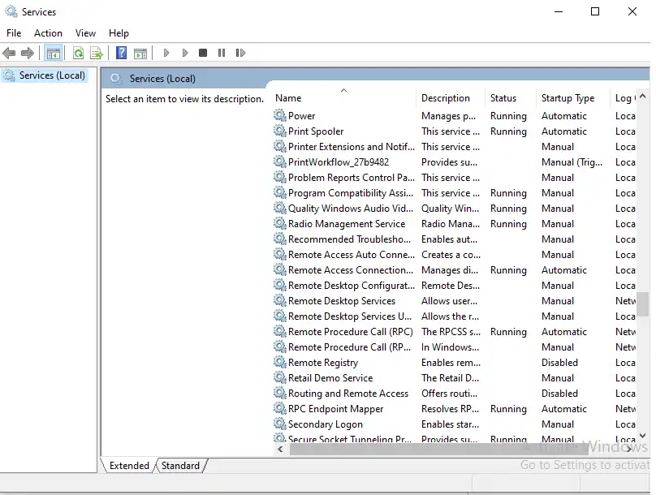
Task: Click the gear icon beside Power service
Action: 280,115
